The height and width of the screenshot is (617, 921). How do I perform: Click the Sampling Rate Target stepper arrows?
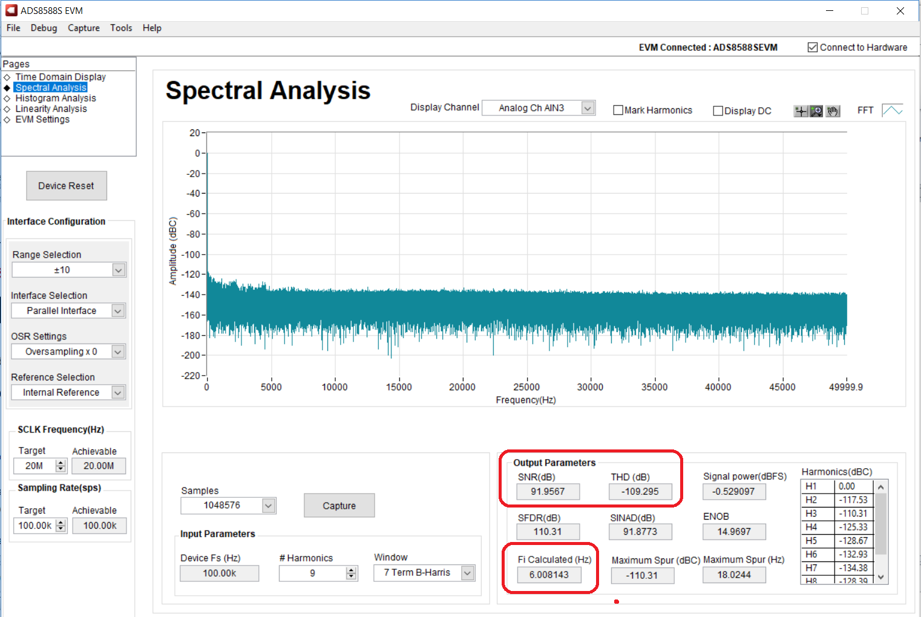[x=61, y=526]
